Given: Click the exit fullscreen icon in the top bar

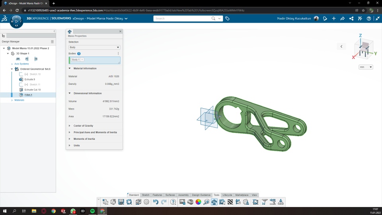Looking at the screenshot, I should (377, 19).
